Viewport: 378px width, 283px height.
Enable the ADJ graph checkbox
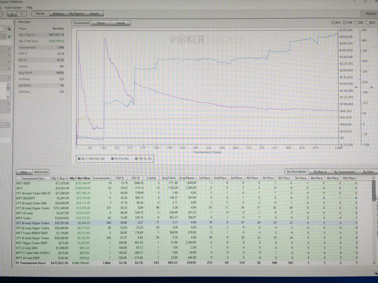(x=356, y=23)
